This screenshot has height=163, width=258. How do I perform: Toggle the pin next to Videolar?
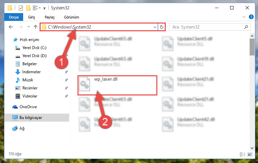tap(66, 96)
